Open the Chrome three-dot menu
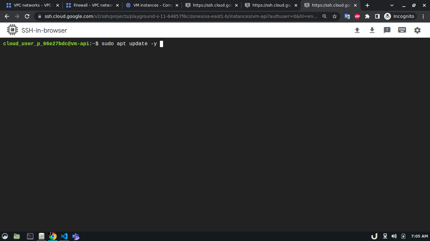Screen dimensions: 430x241 pyautogui.click(x=423, y=16)
